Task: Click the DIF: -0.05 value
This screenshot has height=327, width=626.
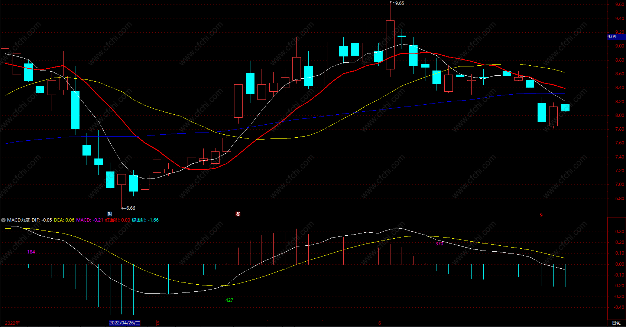Action: point(42,220)
